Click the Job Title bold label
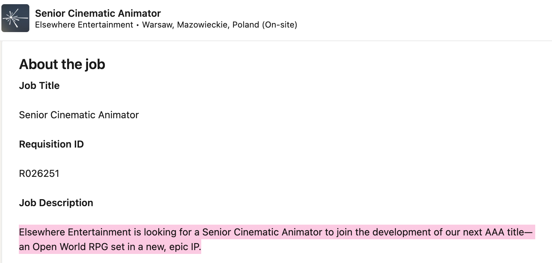552x263 pixels. click(39, 85)
